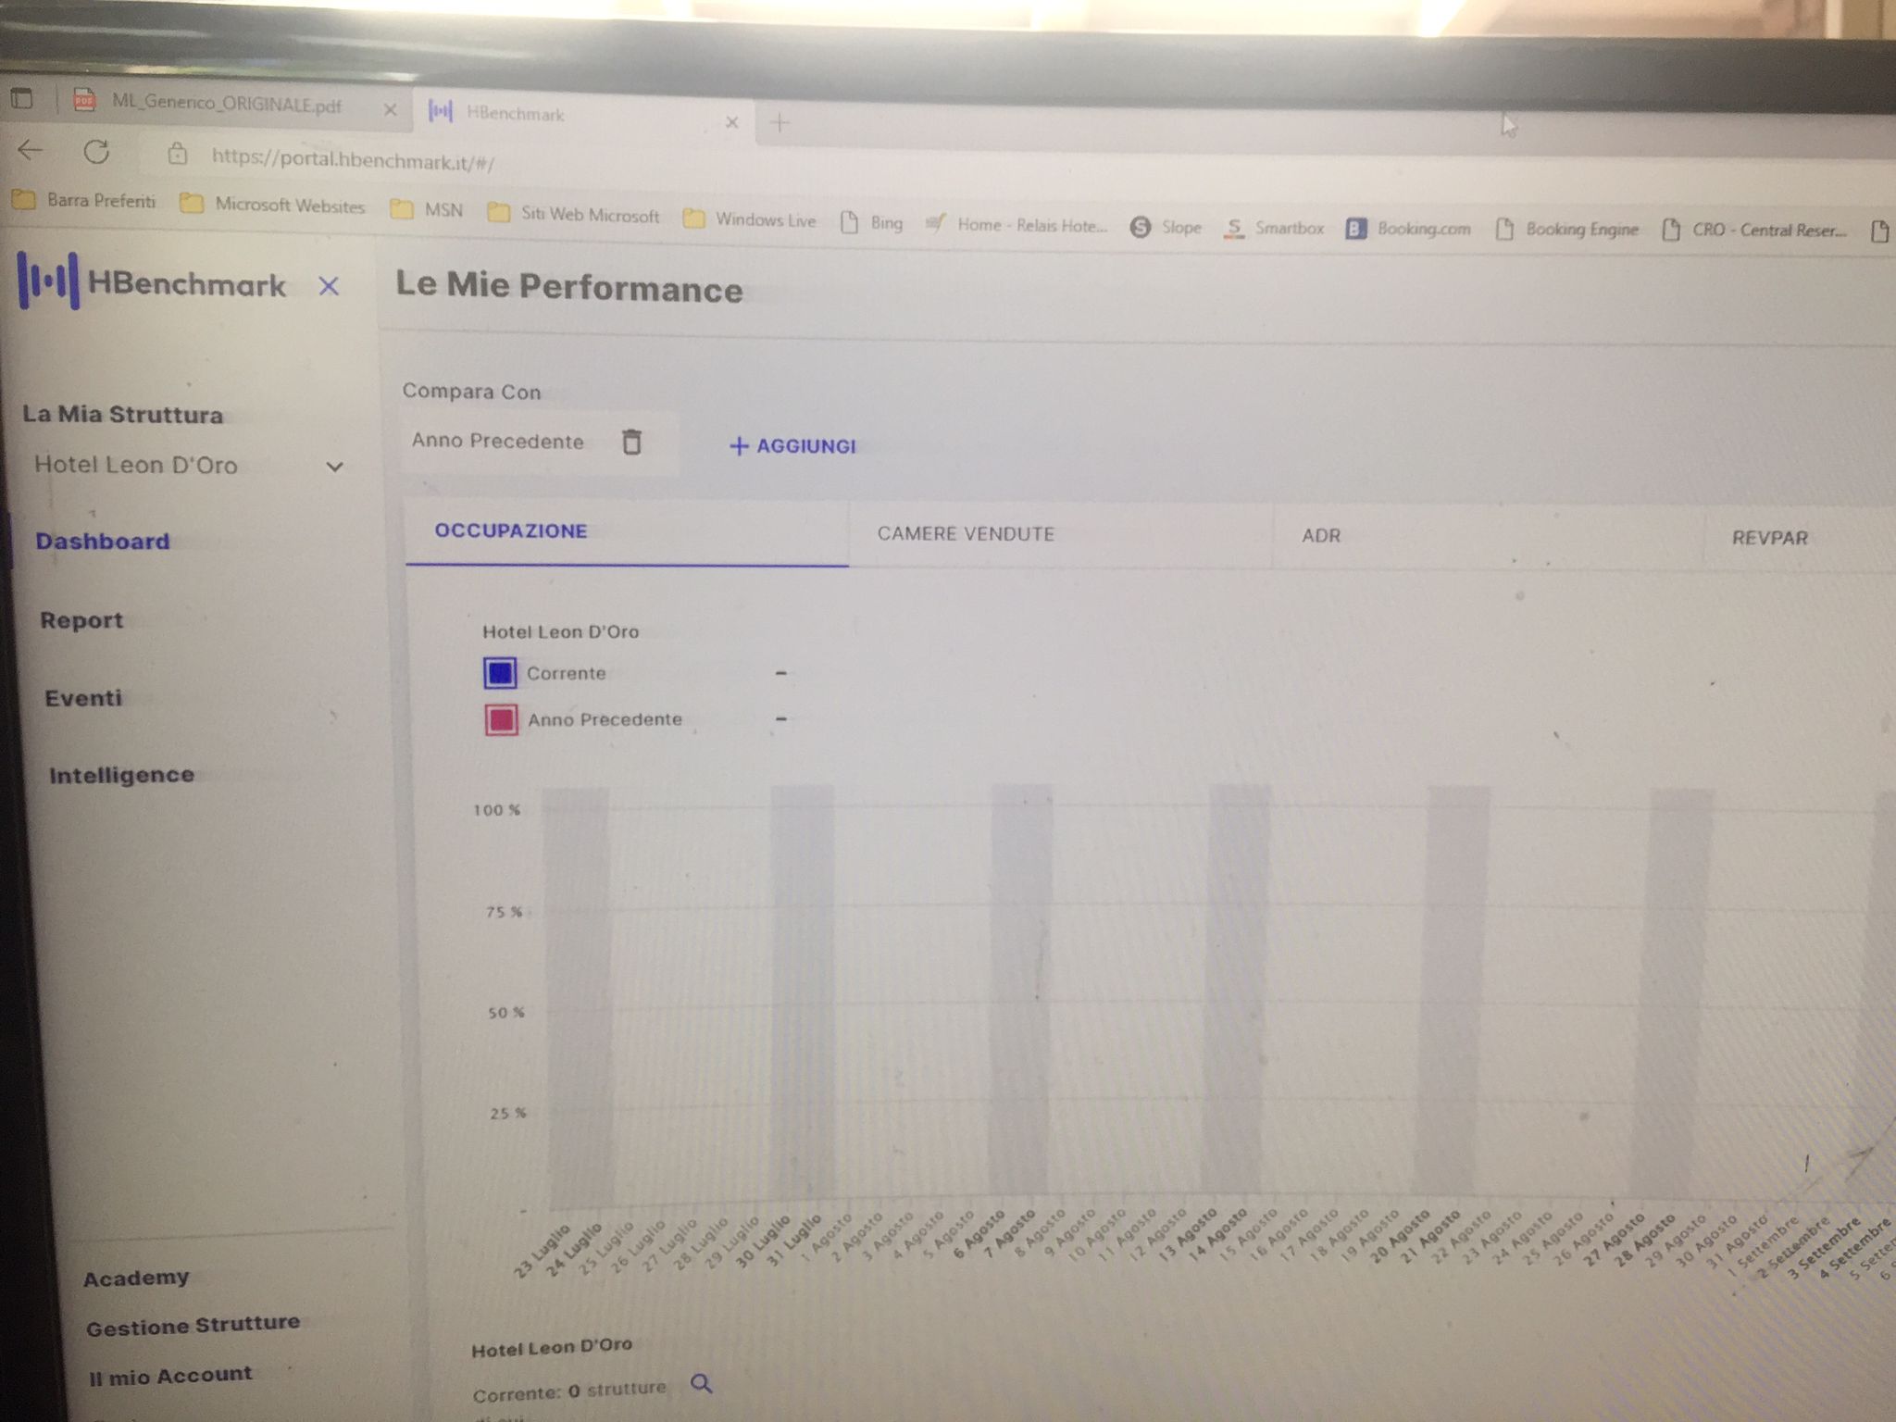This screenshot has width=1896, height=1422.
Task: Close the sidebar with the X icon
Action: pyautogui.click(x=329, y=286)
